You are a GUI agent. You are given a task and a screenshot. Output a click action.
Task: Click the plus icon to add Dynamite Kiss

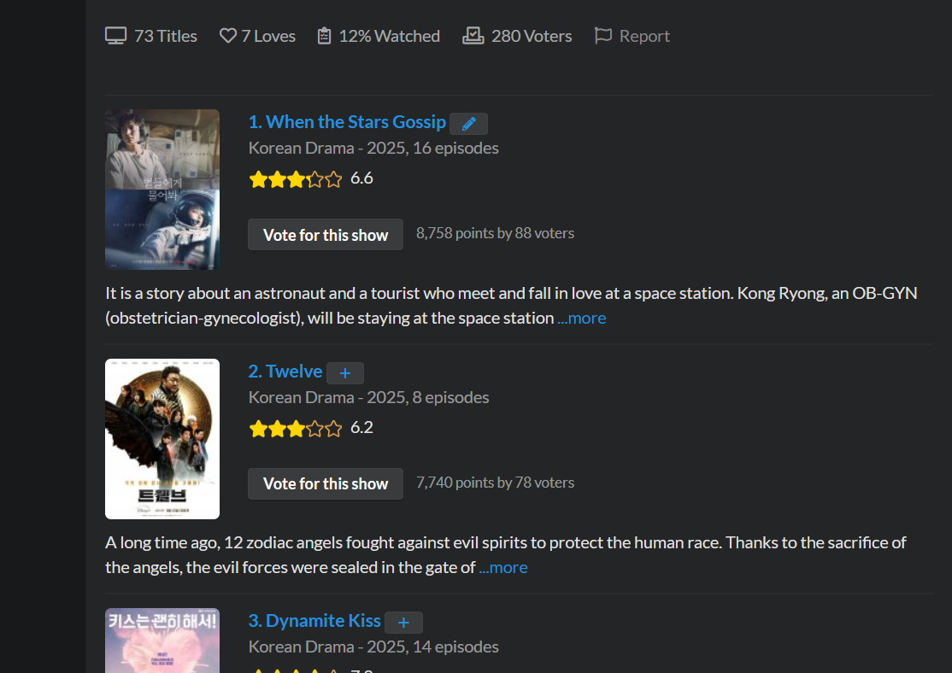(403, 623)
